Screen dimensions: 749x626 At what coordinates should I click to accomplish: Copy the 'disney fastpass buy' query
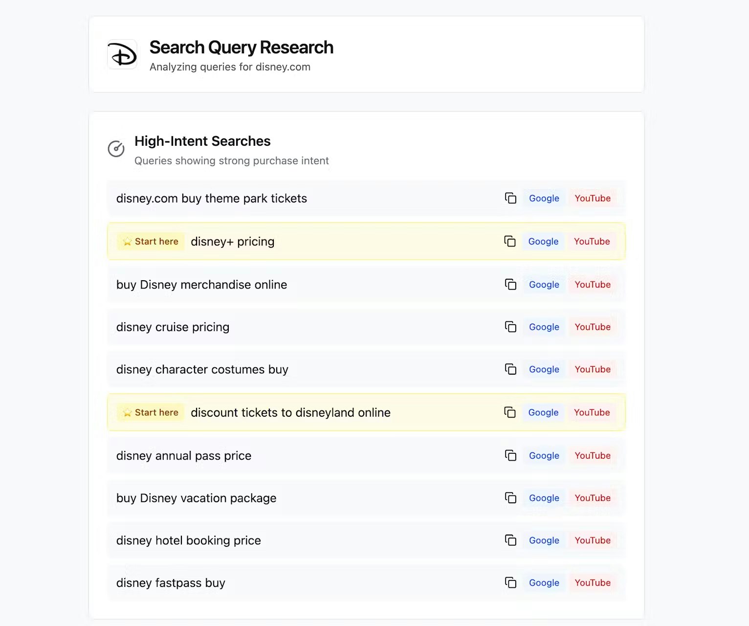point(510,582)
